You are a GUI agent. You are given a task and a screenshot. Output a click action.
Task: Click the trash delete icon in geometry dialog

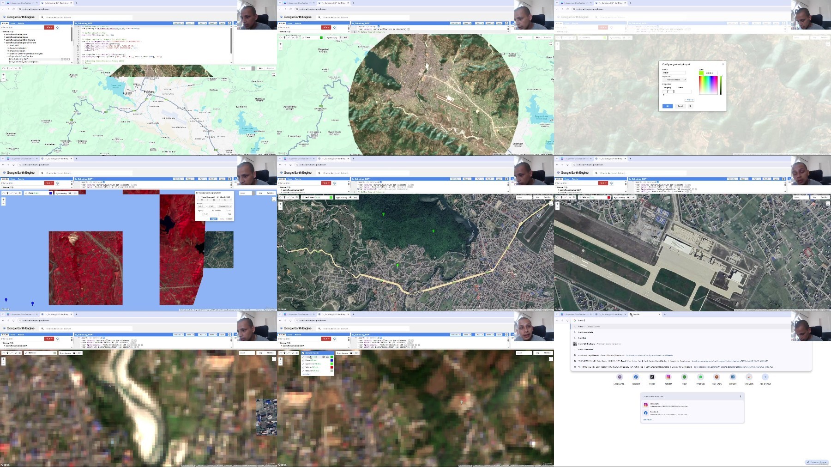690,106
